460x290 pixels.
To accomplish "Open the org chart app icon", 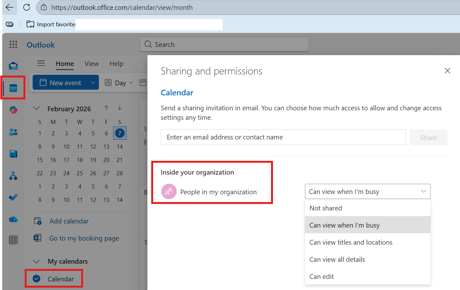I will (x=13, y=176).
